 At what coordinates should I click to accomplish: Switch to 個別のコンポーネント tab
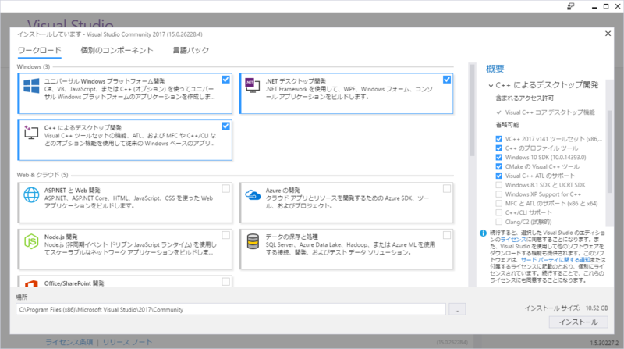pyautogui.click(x=117, y=50)
